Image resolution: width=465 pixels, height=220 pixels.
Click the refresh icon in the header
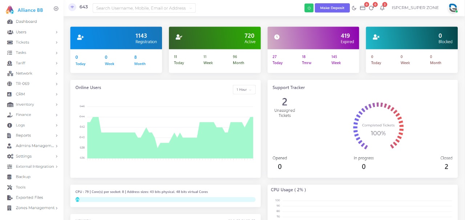pos(371,8)
